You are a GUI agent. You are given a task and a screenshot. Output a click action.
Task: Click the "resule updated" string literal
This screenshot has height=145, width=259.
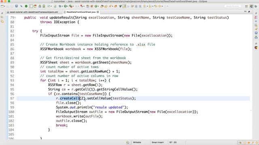coord(108,108)
